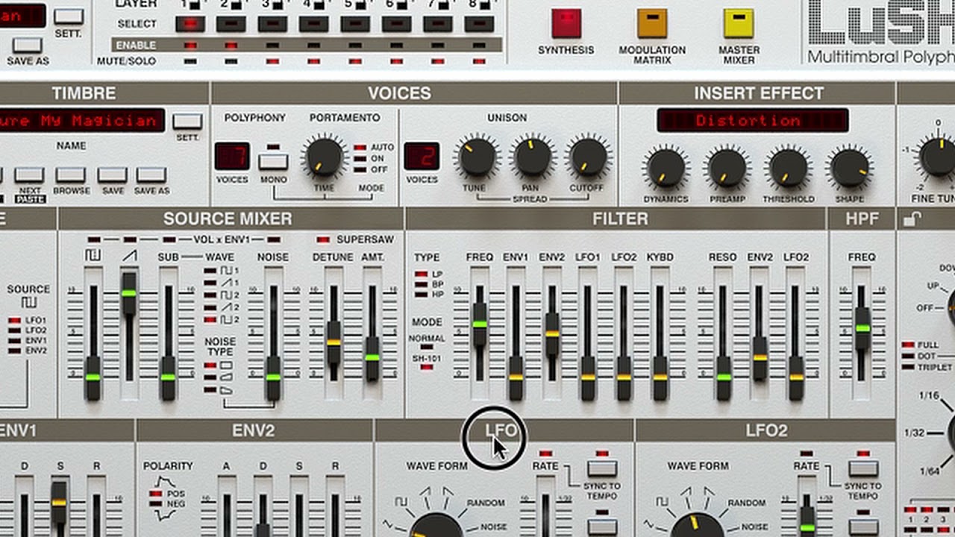Click LFO1 sine waveform icon
This screenshot has height=537, width=955.
[x=389, y=524]
